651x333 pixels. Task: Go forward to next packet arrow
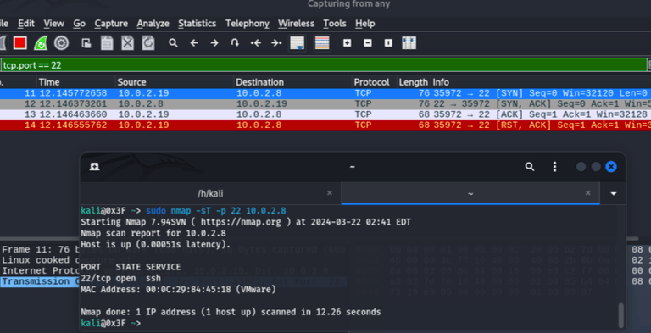(x=214, y=43)
